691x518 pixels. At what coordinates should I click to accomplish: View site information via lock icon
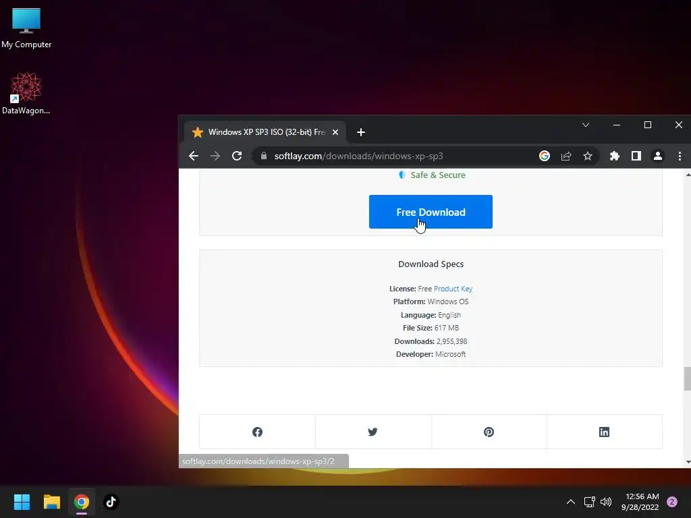tap(264, 156)
